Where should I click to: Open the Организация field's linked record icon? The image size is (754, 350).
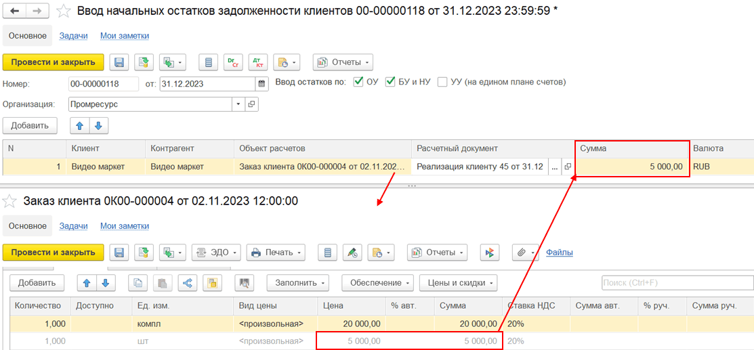click(251, 104)
